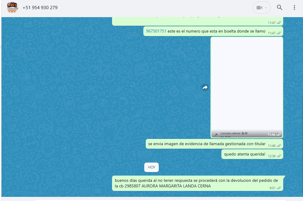This screenshot has height=201, width=303.
Task: Select the "buenos días querida" message bubble
Action: pos(195,183)
